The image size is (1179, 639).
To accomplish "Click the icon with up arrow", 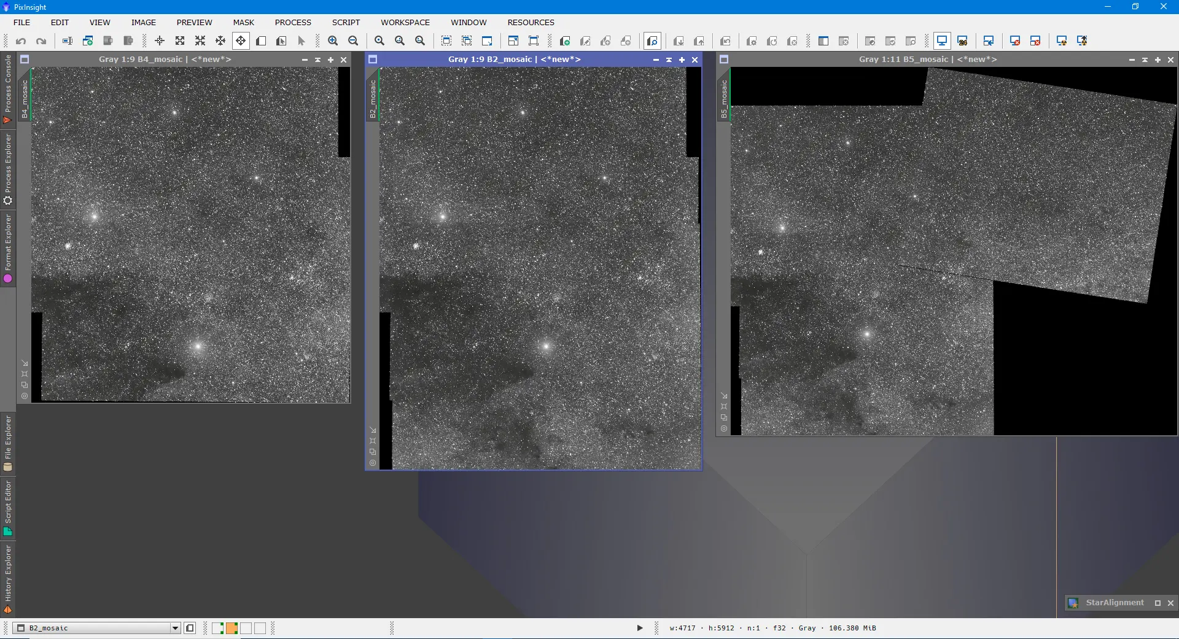I will coord(699,41).
